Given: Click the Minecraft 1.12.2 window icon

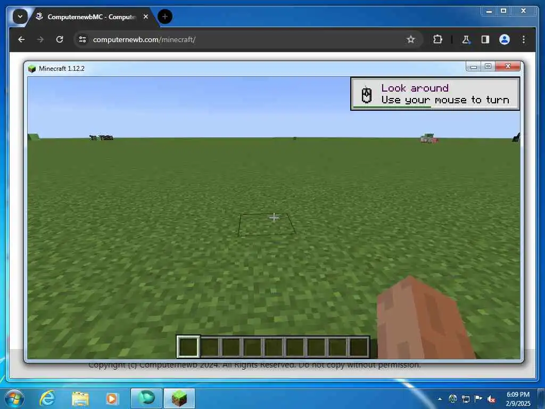Looking at the screenshot, I should pyautogui.click(x=32, y=69).
